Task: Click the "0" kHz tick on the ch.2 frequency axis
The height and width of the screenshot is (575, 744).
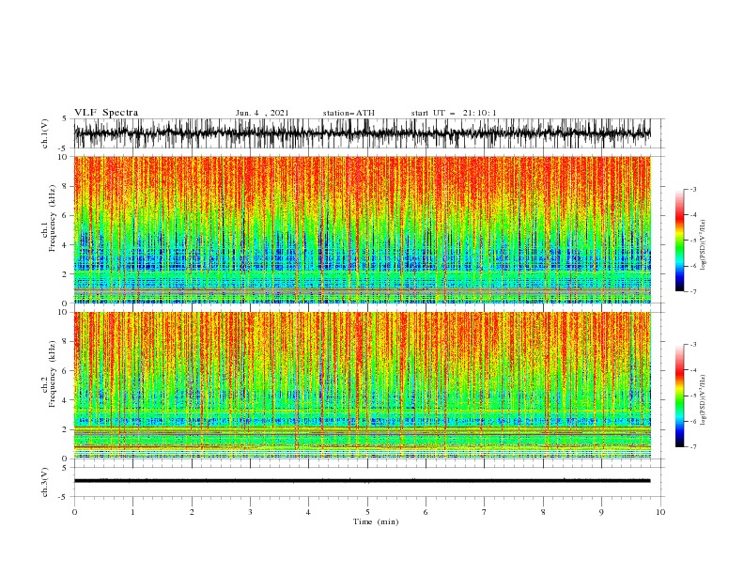Action: click(x=66, y=458)
